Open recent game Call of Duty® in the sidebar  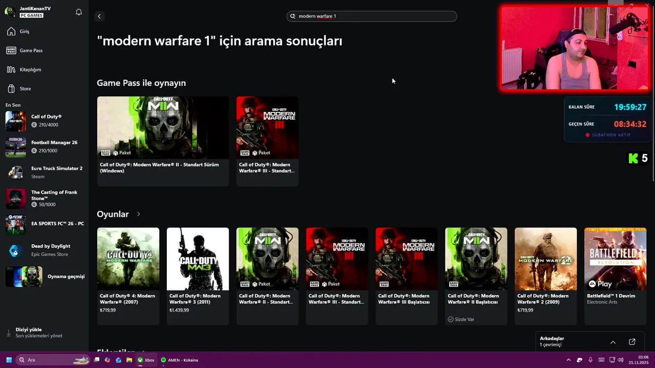45,121
